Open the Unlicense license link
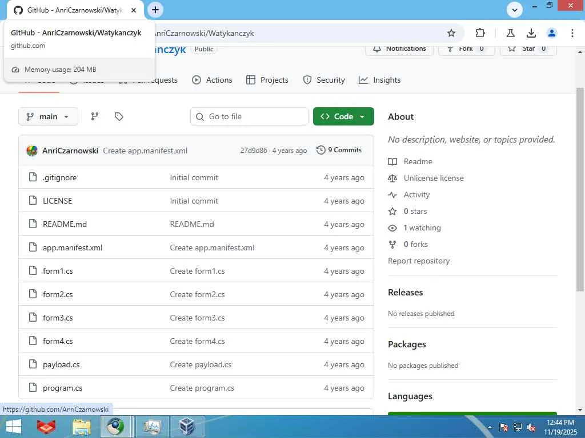The image size is (585, 438). [434, 178]
